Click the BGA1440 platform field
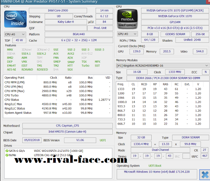210x181 pixels. pyautogui.click(x=79, y=34)
